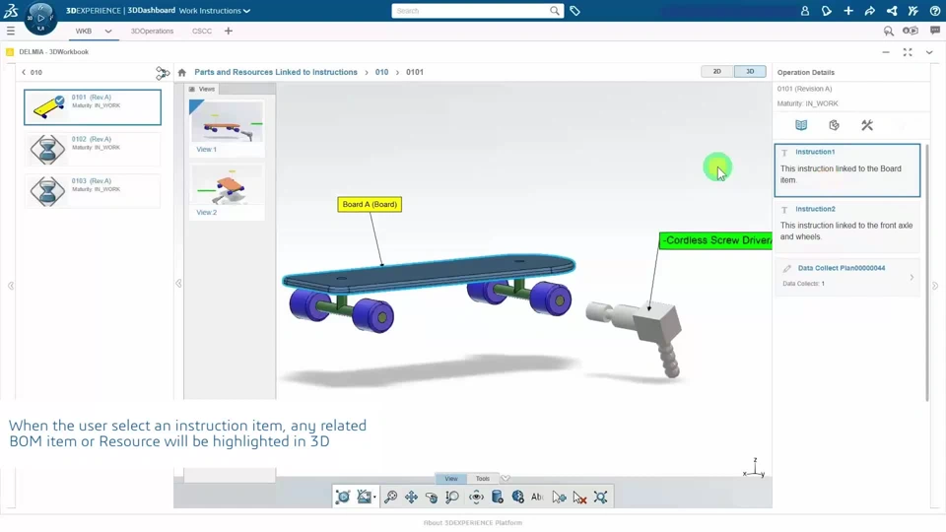Switch to 3D view mode

[x=750, y=71]
